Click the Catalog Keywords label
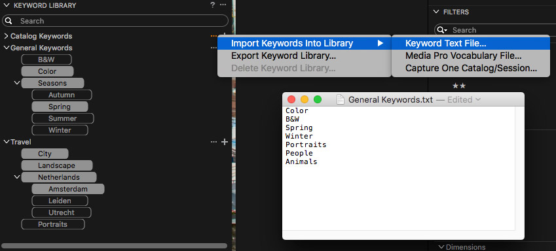556x251 pixels. pyautogui.click(x=41, y=36)
